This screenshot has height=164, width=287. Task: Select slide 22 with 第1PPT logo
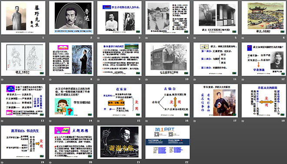[167, 142]
